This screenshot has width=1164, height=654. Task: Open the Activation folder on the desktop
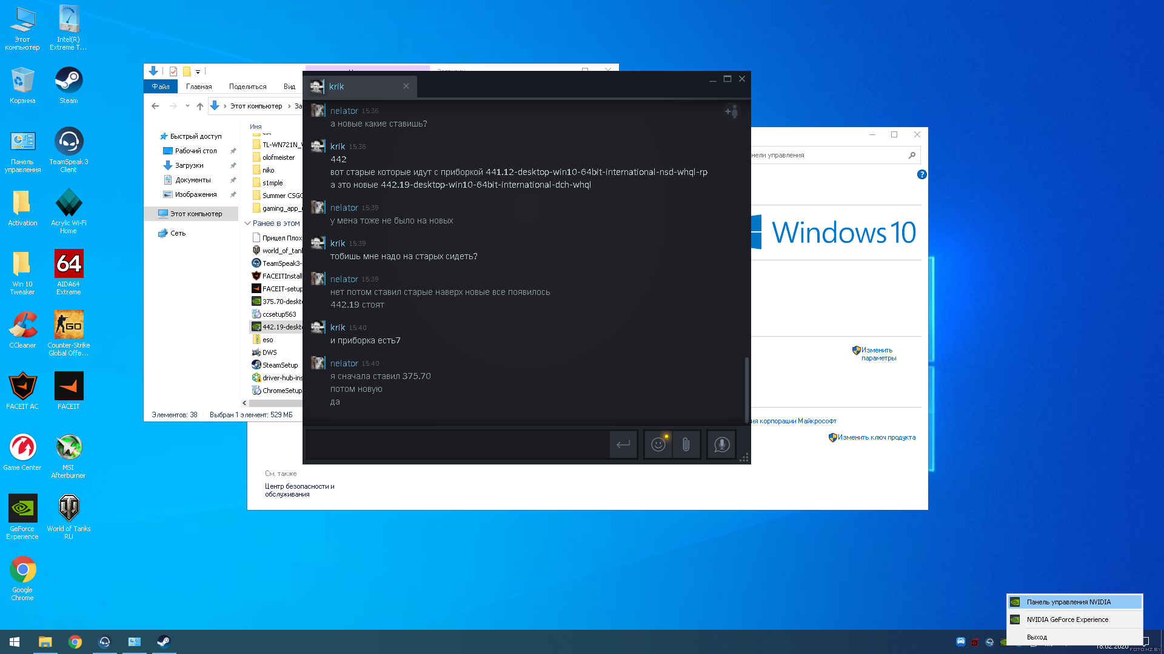tap(22, 207)
